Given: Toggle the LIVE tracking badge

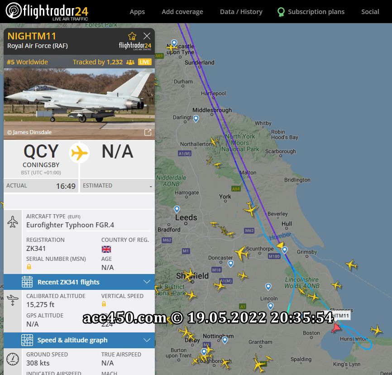Looking at the screenshot, I should point(144,62).
